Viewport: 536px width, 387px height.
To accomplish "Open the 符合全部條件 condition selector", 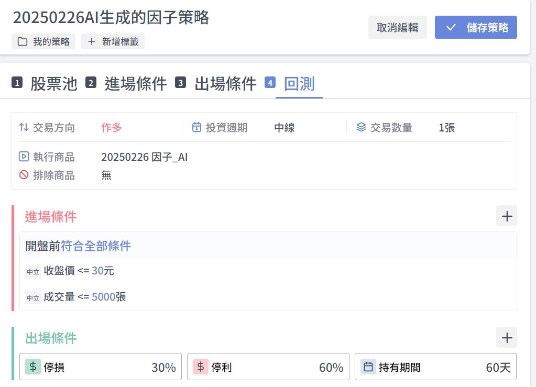I will pos(96,246).
